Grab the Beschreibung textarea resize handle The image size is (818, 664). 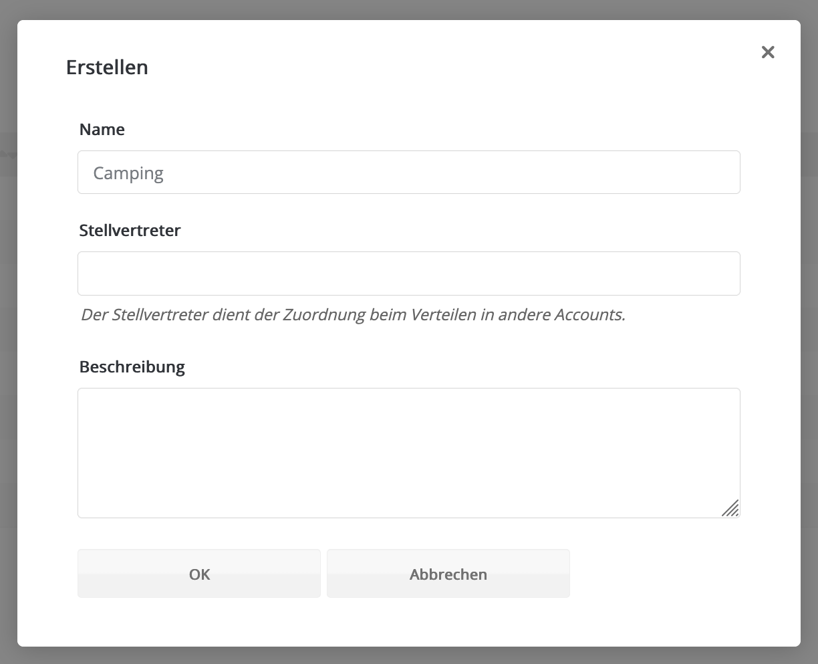click(x=730, y=508)
